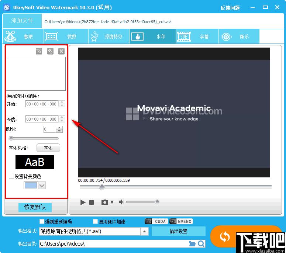Play the video preview

[x=83, y=202]
